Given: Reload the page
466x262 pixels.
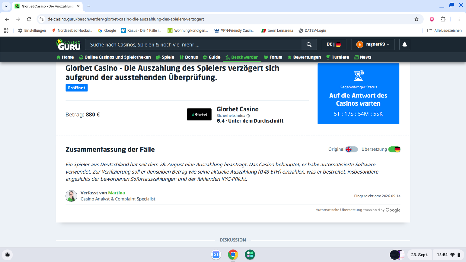Looking at the screenshot, I should (x=29, y=19).
